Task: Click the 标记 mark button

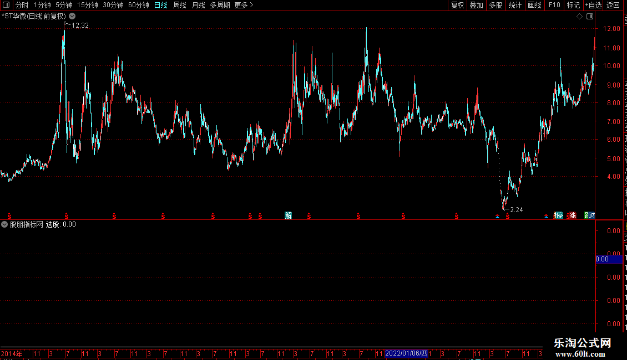Action: click(x=573, y=5)
